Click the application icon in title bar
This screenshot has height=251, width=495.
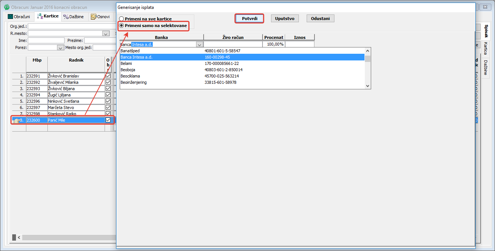(x=6, y=7)
